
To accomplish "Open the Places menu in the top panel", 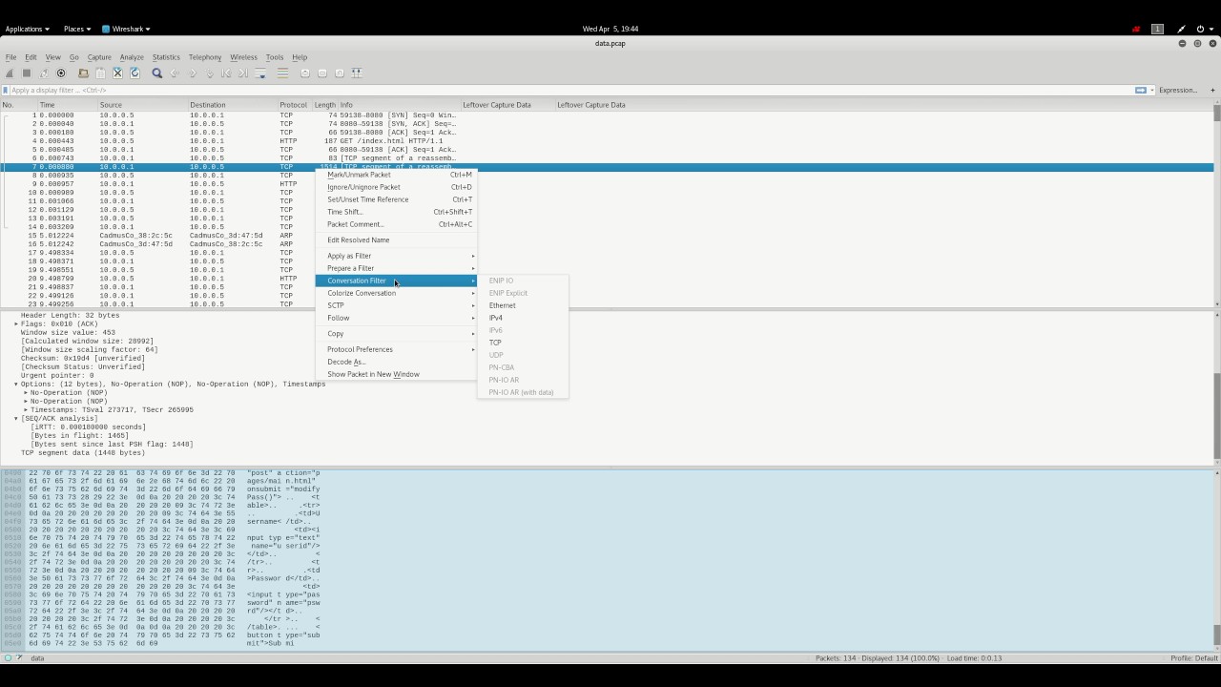I will pos(76,29).
